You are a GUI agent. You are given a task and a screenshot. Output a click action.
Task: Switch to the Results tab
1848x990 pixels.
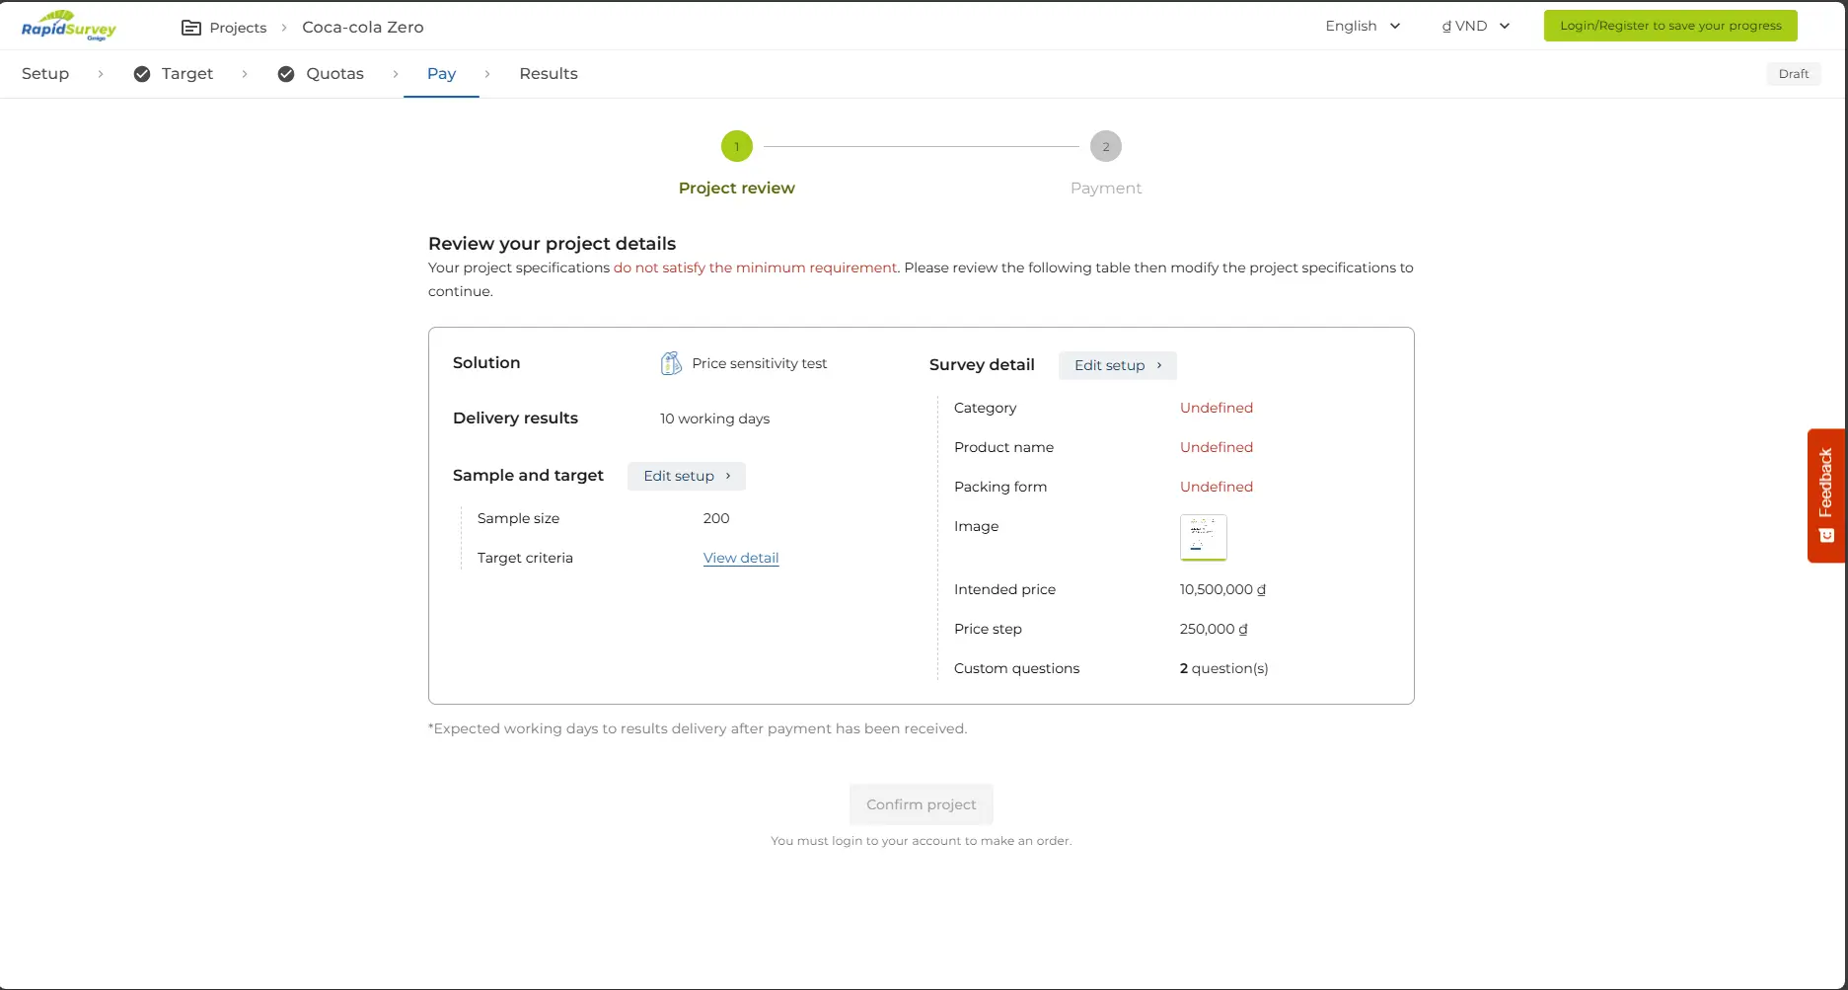click(549, 74)
